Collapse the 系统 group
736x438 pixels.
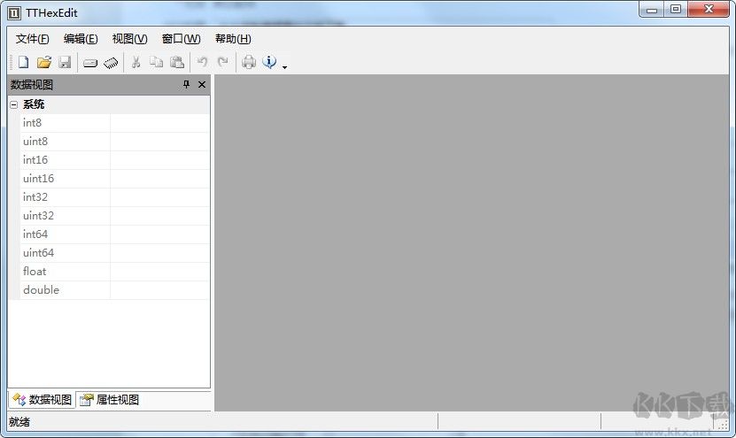click(x=13, y=104)
